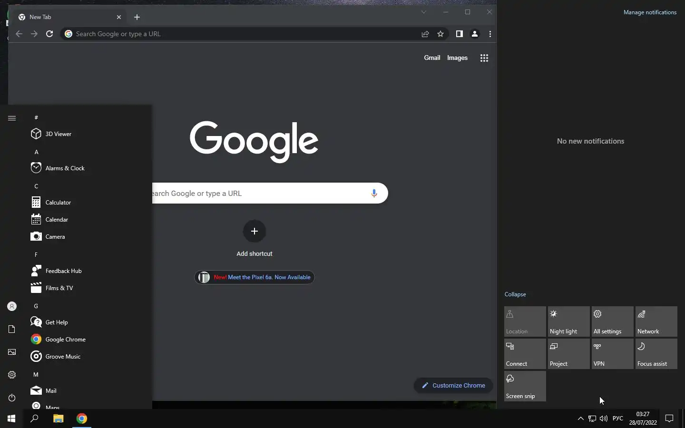Open user account icon in Start sidebar
This screenshot has height=428, width=685.
coord(12,306)
